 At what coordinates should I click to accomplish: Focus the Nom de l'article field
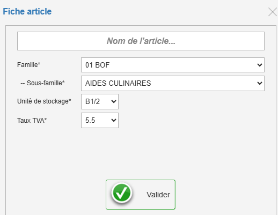[x=141, y=41]
